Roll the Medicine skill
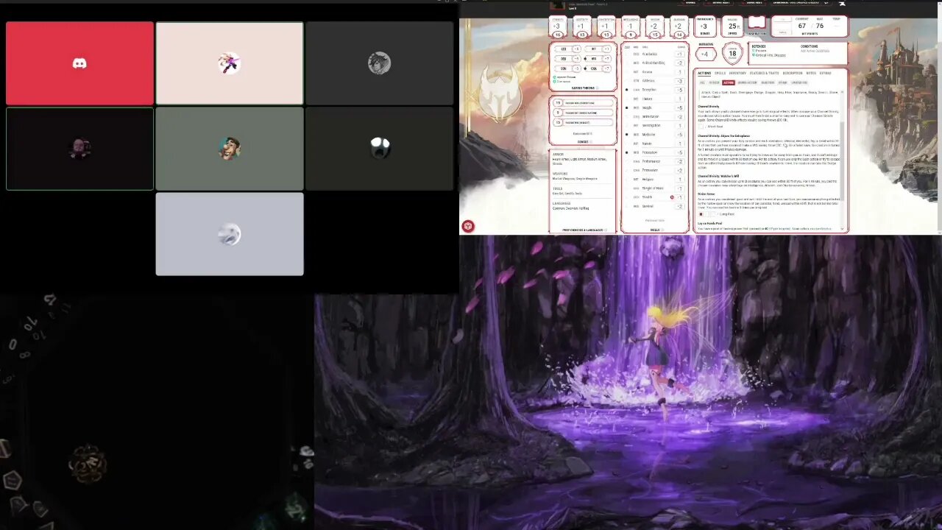Image resolution: width=942 pixels, height=530 pixels. point(656,135)
